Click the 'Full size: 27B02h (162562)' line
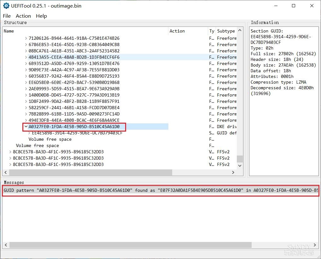The image size is (321, 259). click(x=283, y=54)
